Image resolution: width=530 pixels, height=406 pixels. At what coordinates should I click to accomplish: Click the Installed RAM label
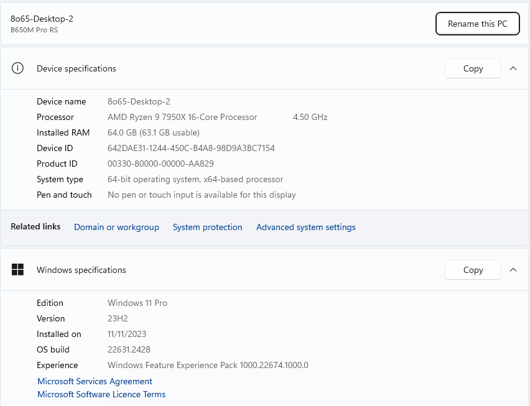click(63, 132)
